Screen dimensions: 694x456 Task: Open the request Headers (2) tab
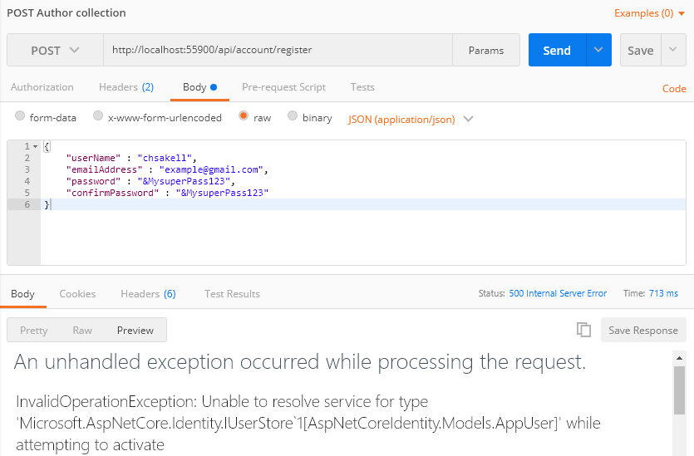[126, 87]
